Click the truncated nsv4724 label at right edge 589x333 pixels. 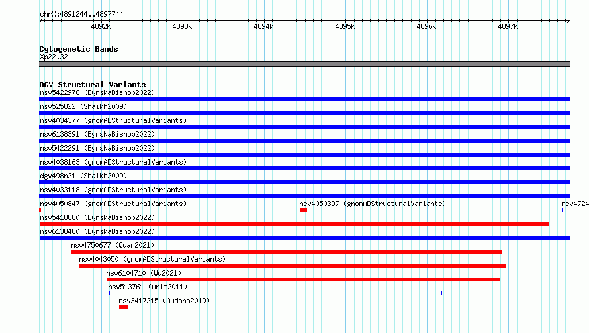coord(575,203)
